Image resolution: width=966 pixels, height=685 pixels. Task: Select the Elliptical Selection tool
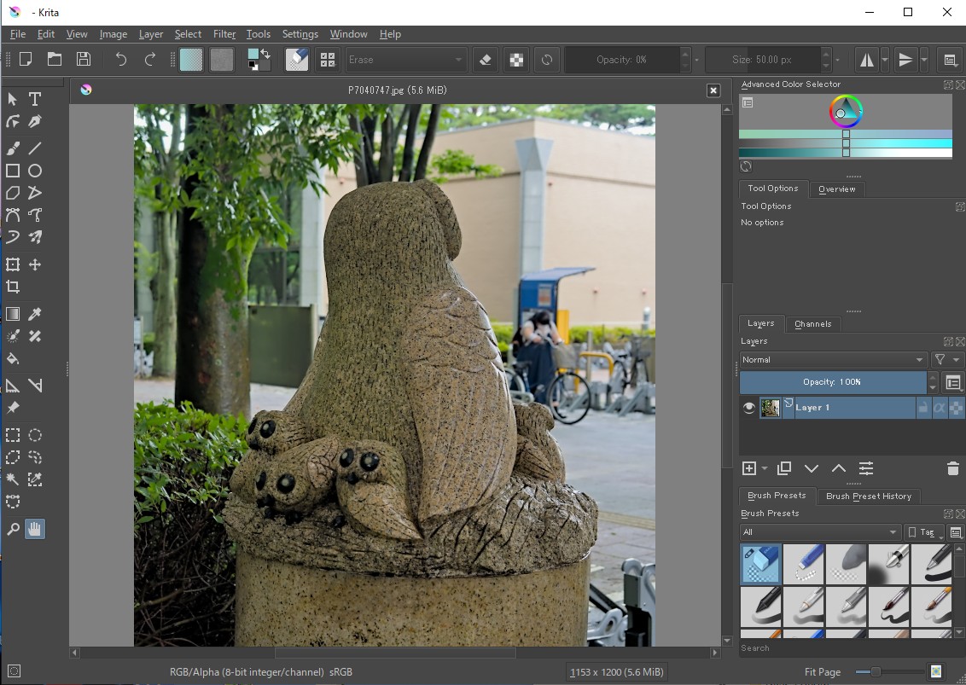tap(35, 435)
